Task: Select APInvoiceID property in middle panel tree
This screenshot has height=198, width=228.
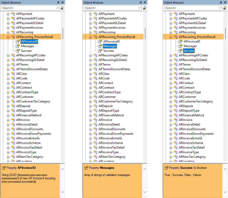Action: point(112,41)
